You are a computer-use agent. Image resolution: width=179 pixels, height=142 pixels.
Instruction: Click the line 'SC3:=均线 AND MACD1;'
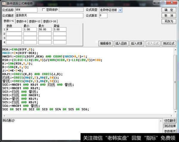21,95
